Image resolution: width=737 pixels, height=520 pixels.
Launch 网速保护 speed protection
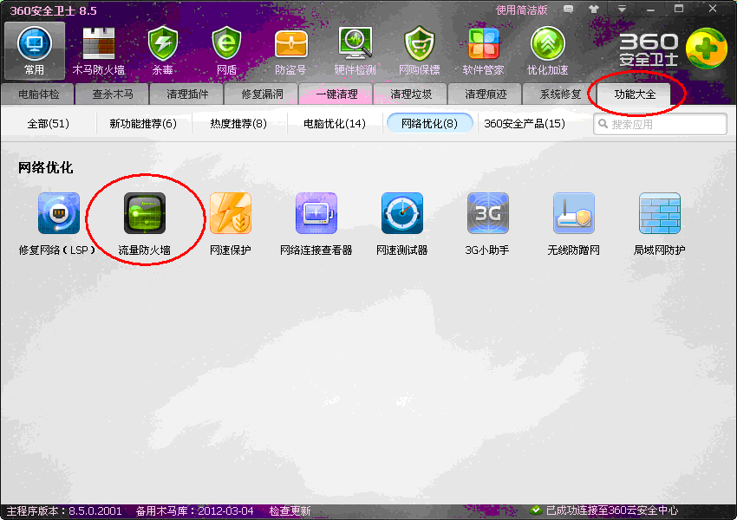[x=231, y=224]
